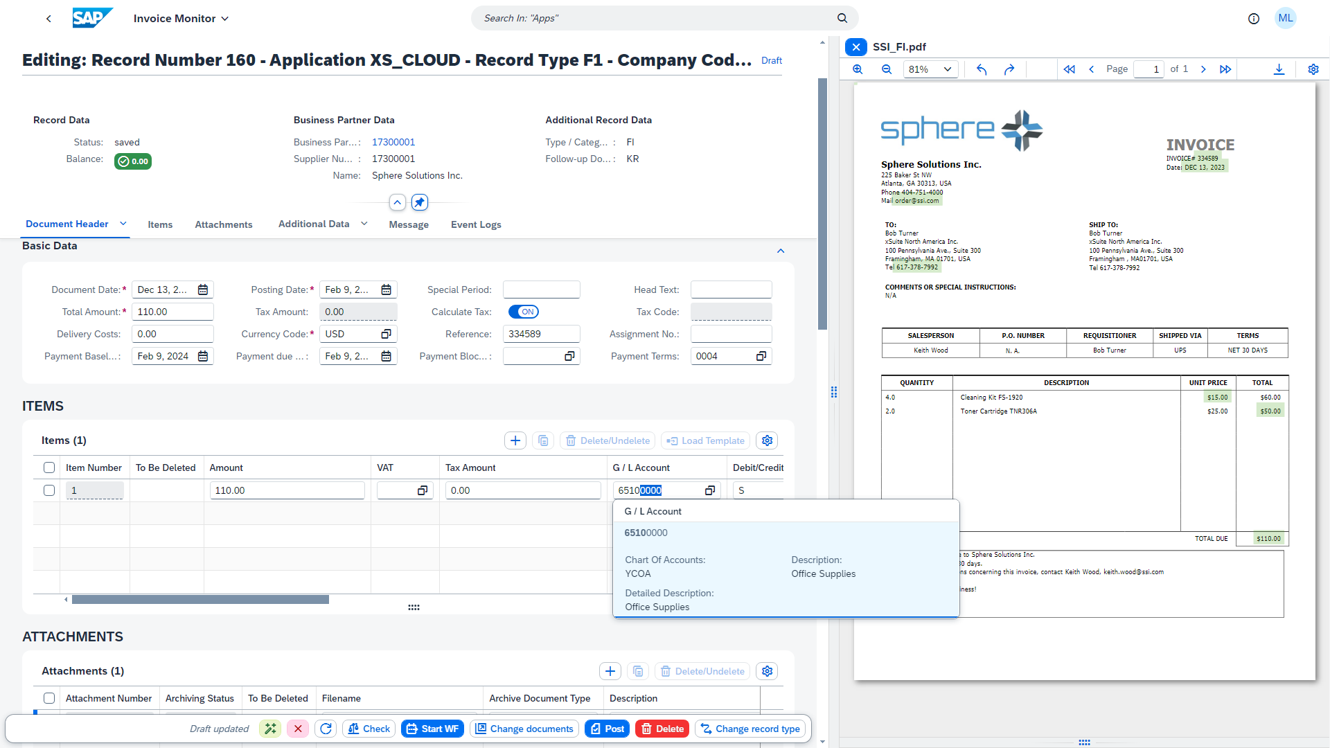Screen dimensions: 1330x748
Task: Open Items table settings gear
Action: pyautogui.click(x=766, y=440)
